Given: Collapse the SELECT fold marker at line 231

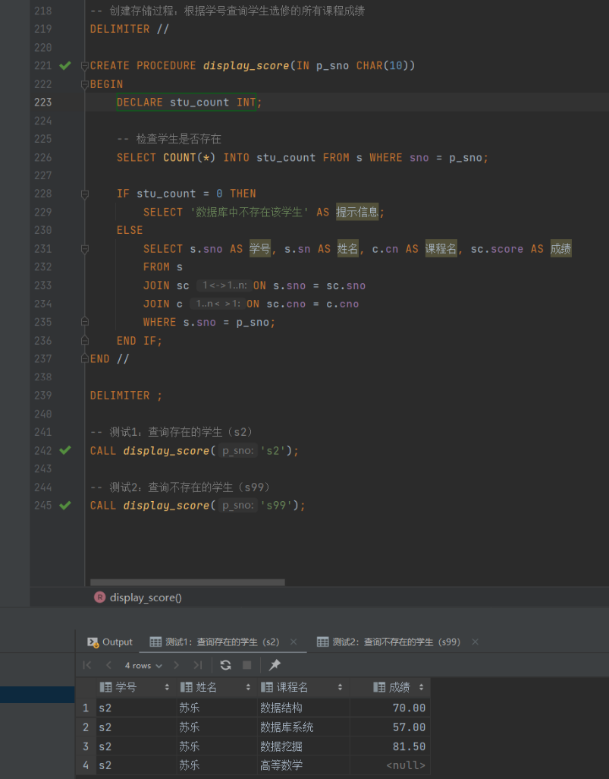Looking at the screenshot, I should coord(85,249).
